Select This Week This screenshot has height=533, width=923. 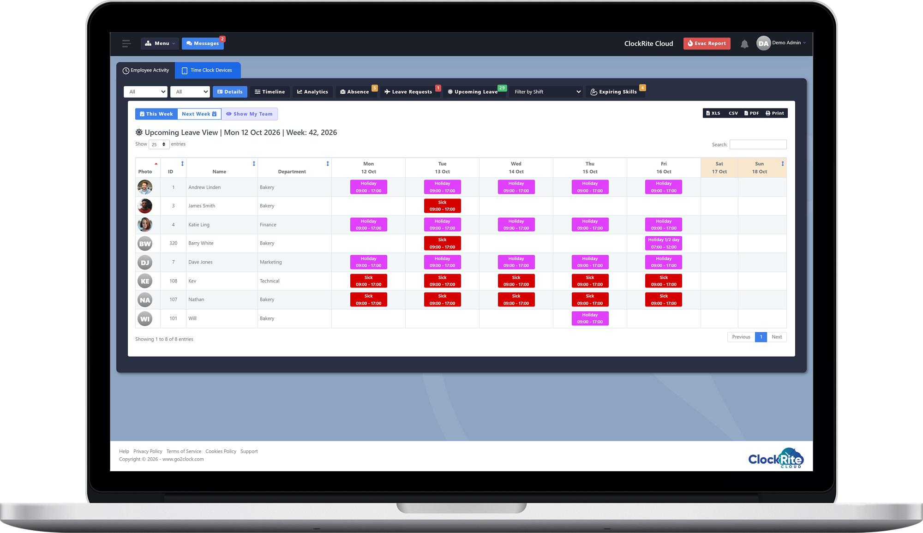tap(156, 114)
